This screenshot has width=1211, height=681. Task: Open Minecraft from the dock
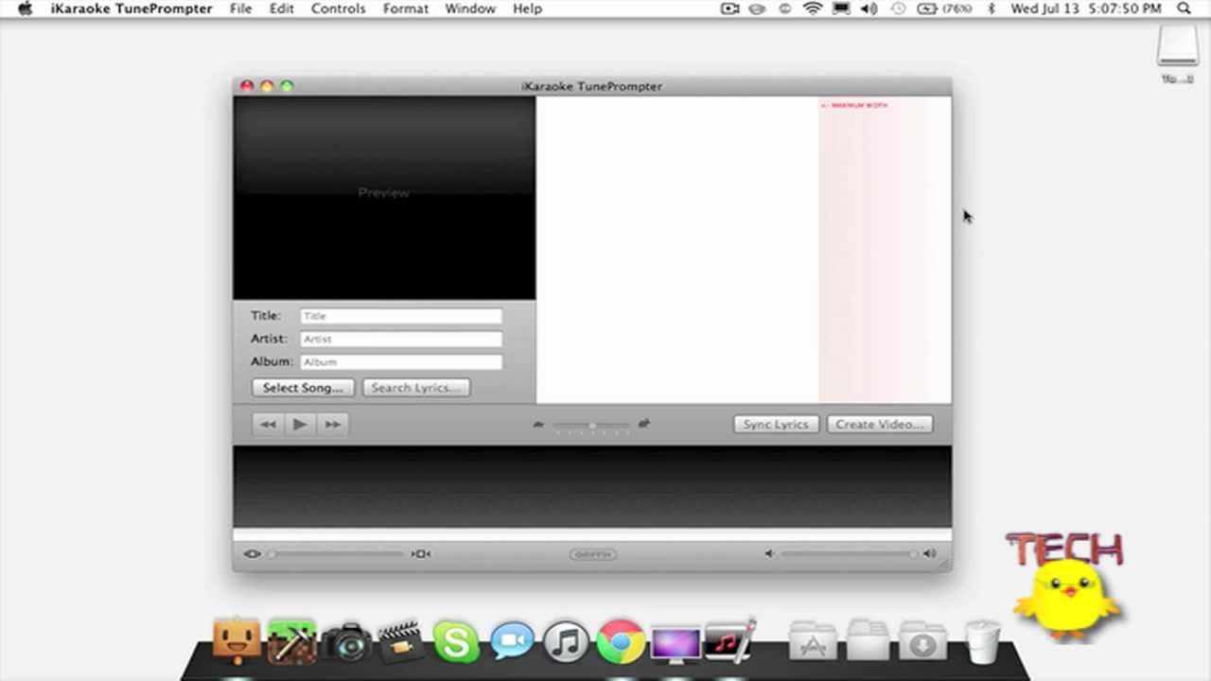coord(291,641)
